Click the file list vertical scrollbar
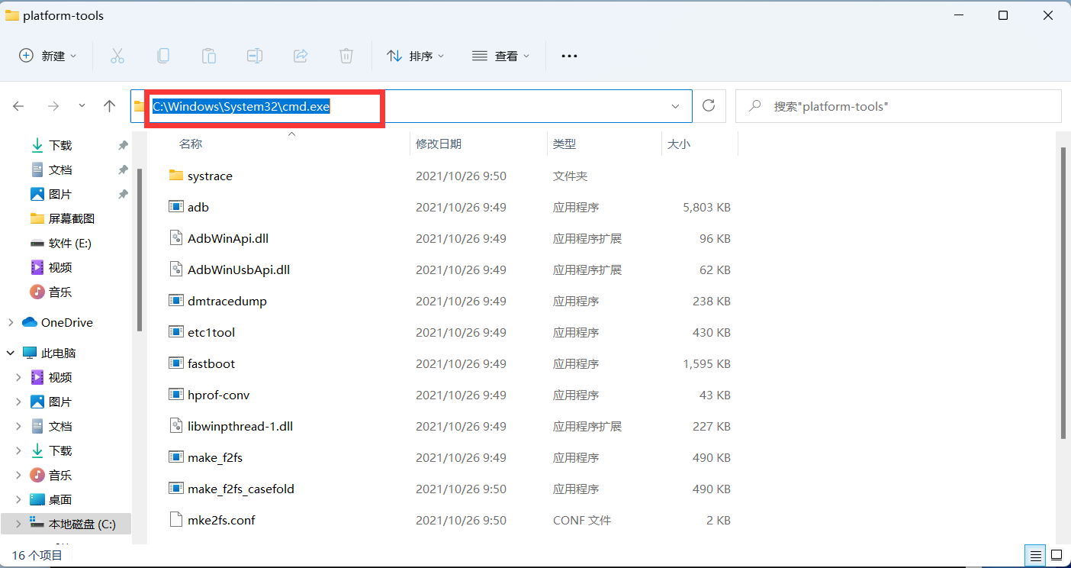This screenshot has width=1071, height=568. pos(1063,294)
